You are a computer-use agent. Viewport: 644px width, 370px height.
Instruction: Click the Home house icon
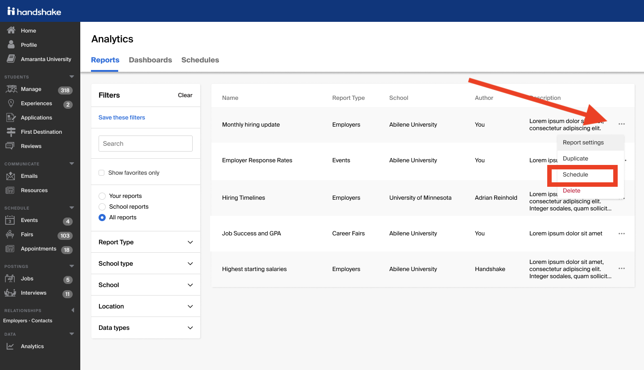coord(11,30)
